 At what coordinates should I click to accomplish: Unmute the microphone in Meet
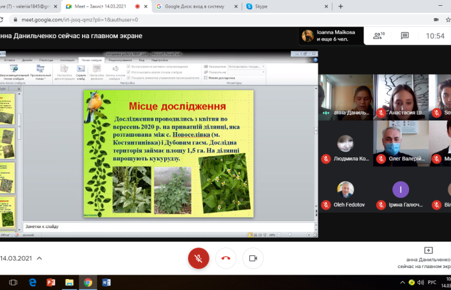point(198,258)
